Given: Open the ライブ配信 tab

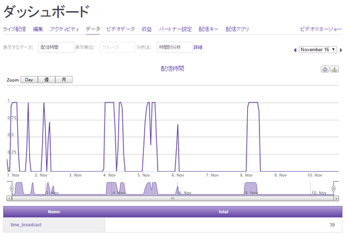Looking at the screenshot, I should (14, 29).
